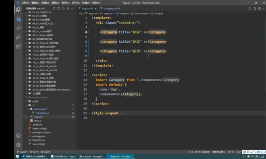Screen dimensions: 266x159
Task: Select App.vue in the file tree
Action: coord(38,117)
